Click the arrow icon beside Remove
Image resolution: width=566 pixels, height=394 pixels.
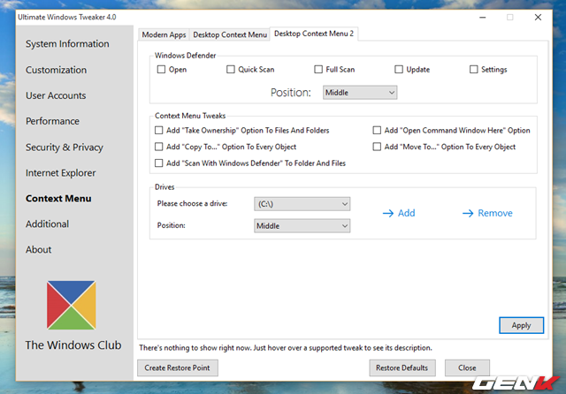[x=468, y=214]
